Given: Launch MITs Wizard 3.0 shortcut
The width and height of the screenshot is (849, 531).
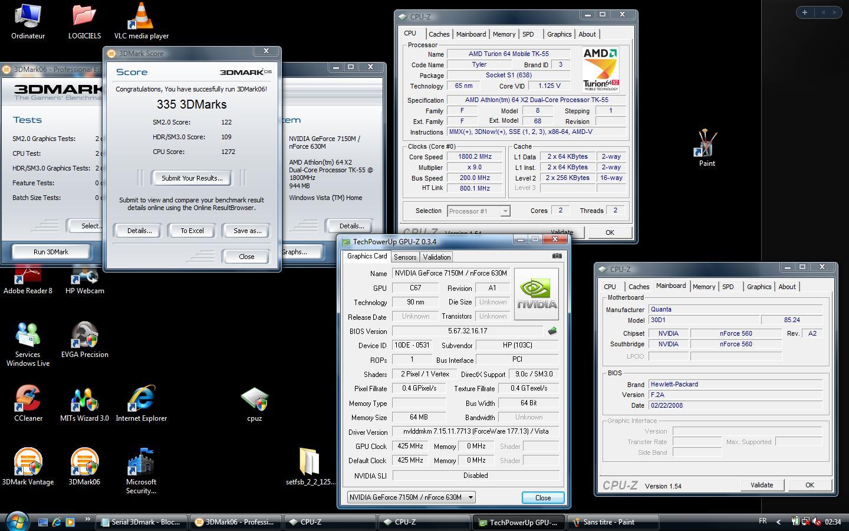Looking at the screenshot, I should [84, 404].
